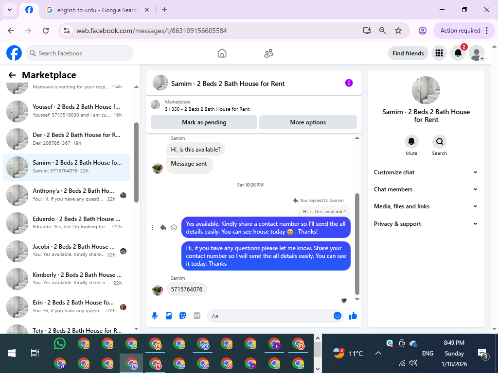This screenshot has width=498, height=373.
Task: Go back with the Marketplace back arrow
Action: pyautogui.click(x=12, y=75)
